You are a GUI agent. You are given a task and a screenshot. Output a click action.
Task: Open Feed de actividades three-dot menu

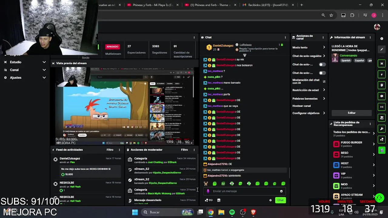point(119,150)
